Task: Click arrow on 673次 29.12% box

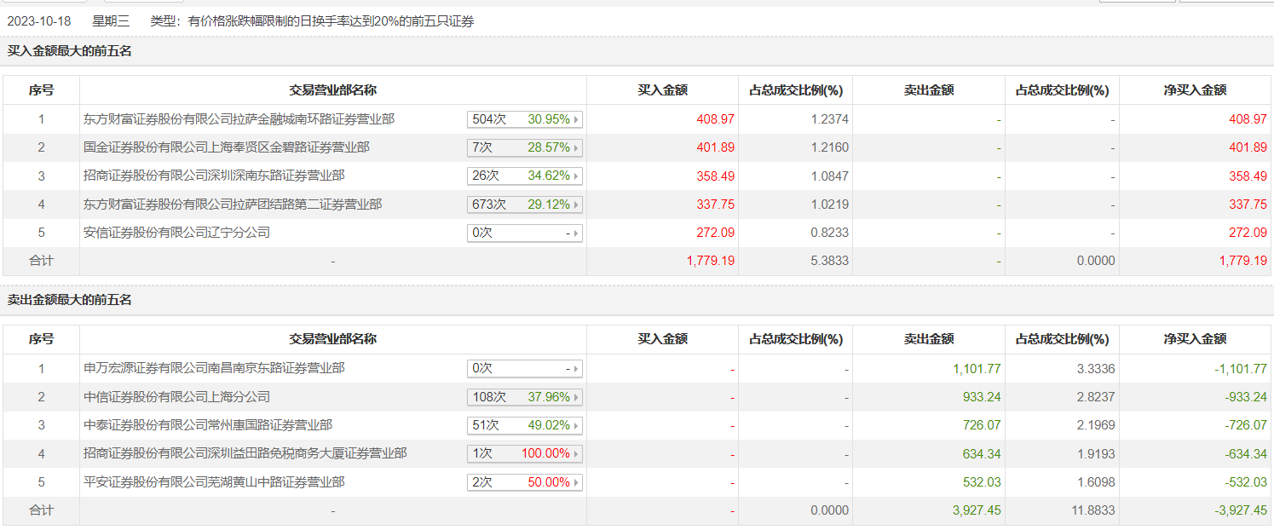Action: point(576,205)
